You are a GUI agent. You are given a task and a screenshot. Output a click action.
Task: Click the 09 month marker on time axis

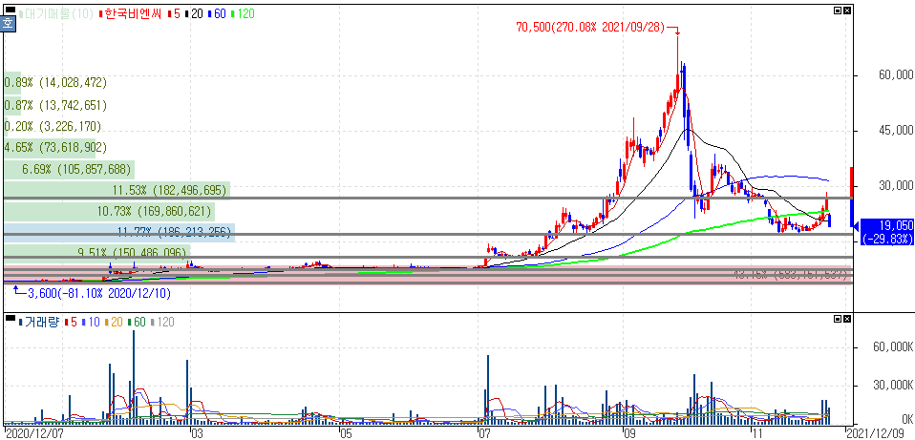click(628, 432)
